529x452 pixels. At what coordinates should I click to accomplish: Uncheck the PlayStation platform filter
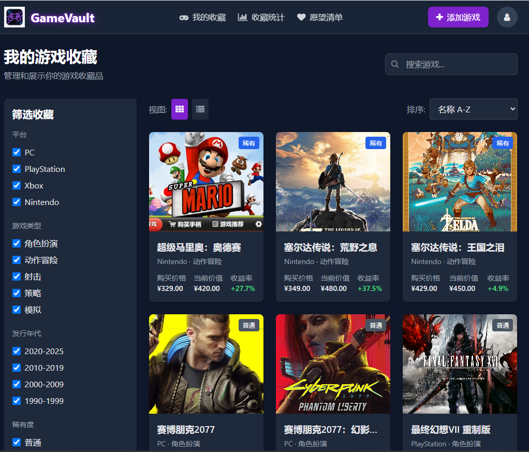pyautogui.click(x=16, y=169)
